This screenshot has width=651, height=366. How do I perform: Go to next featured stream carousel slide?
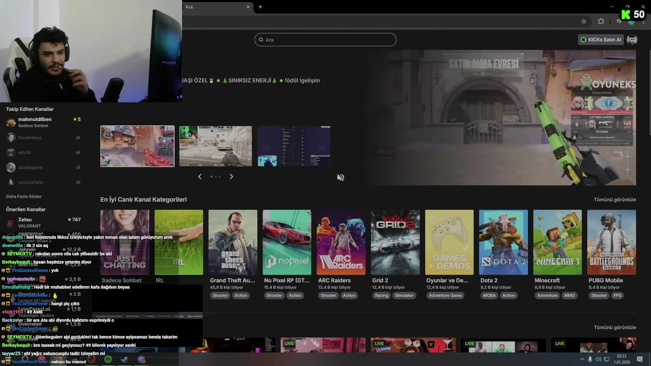tap(231, 176)
